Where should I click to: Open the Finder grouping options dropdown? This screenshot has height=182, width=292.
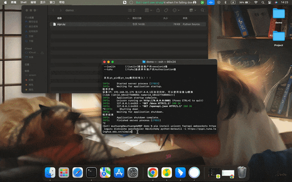pyautogui.click(x=148, y=10)
